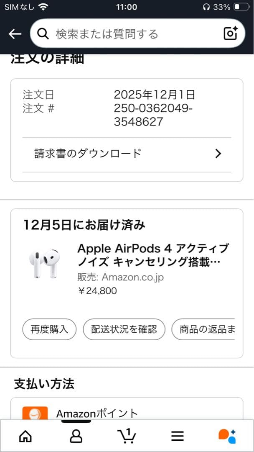Open 配送状況を確認 delivery status
254x452 pixels.
(124, 329)
